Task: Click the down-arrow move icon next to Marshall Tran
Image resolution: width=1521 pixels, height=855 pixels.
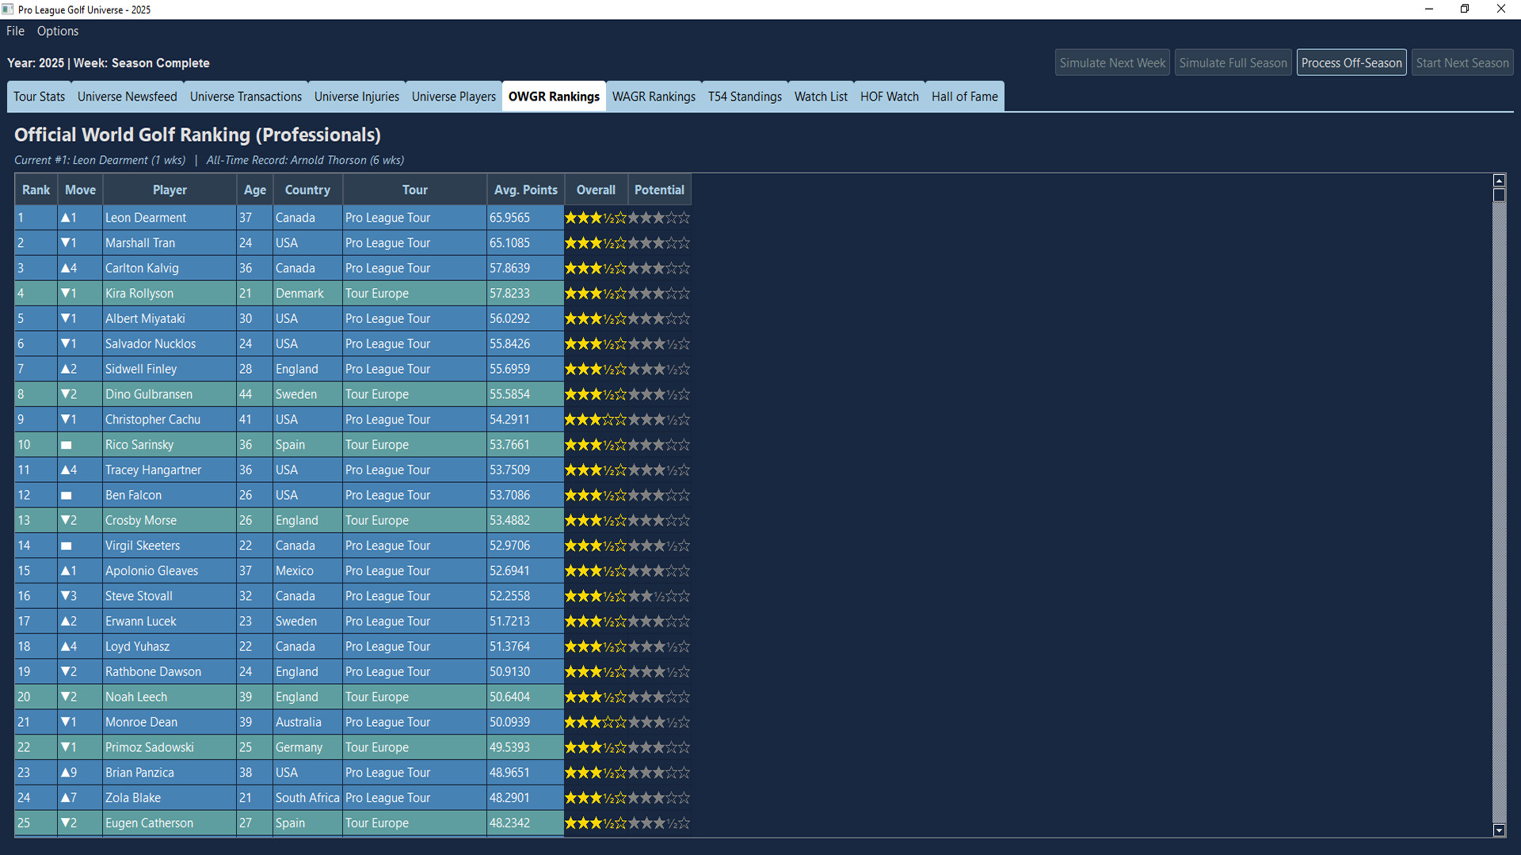Action: click(70, 242)
